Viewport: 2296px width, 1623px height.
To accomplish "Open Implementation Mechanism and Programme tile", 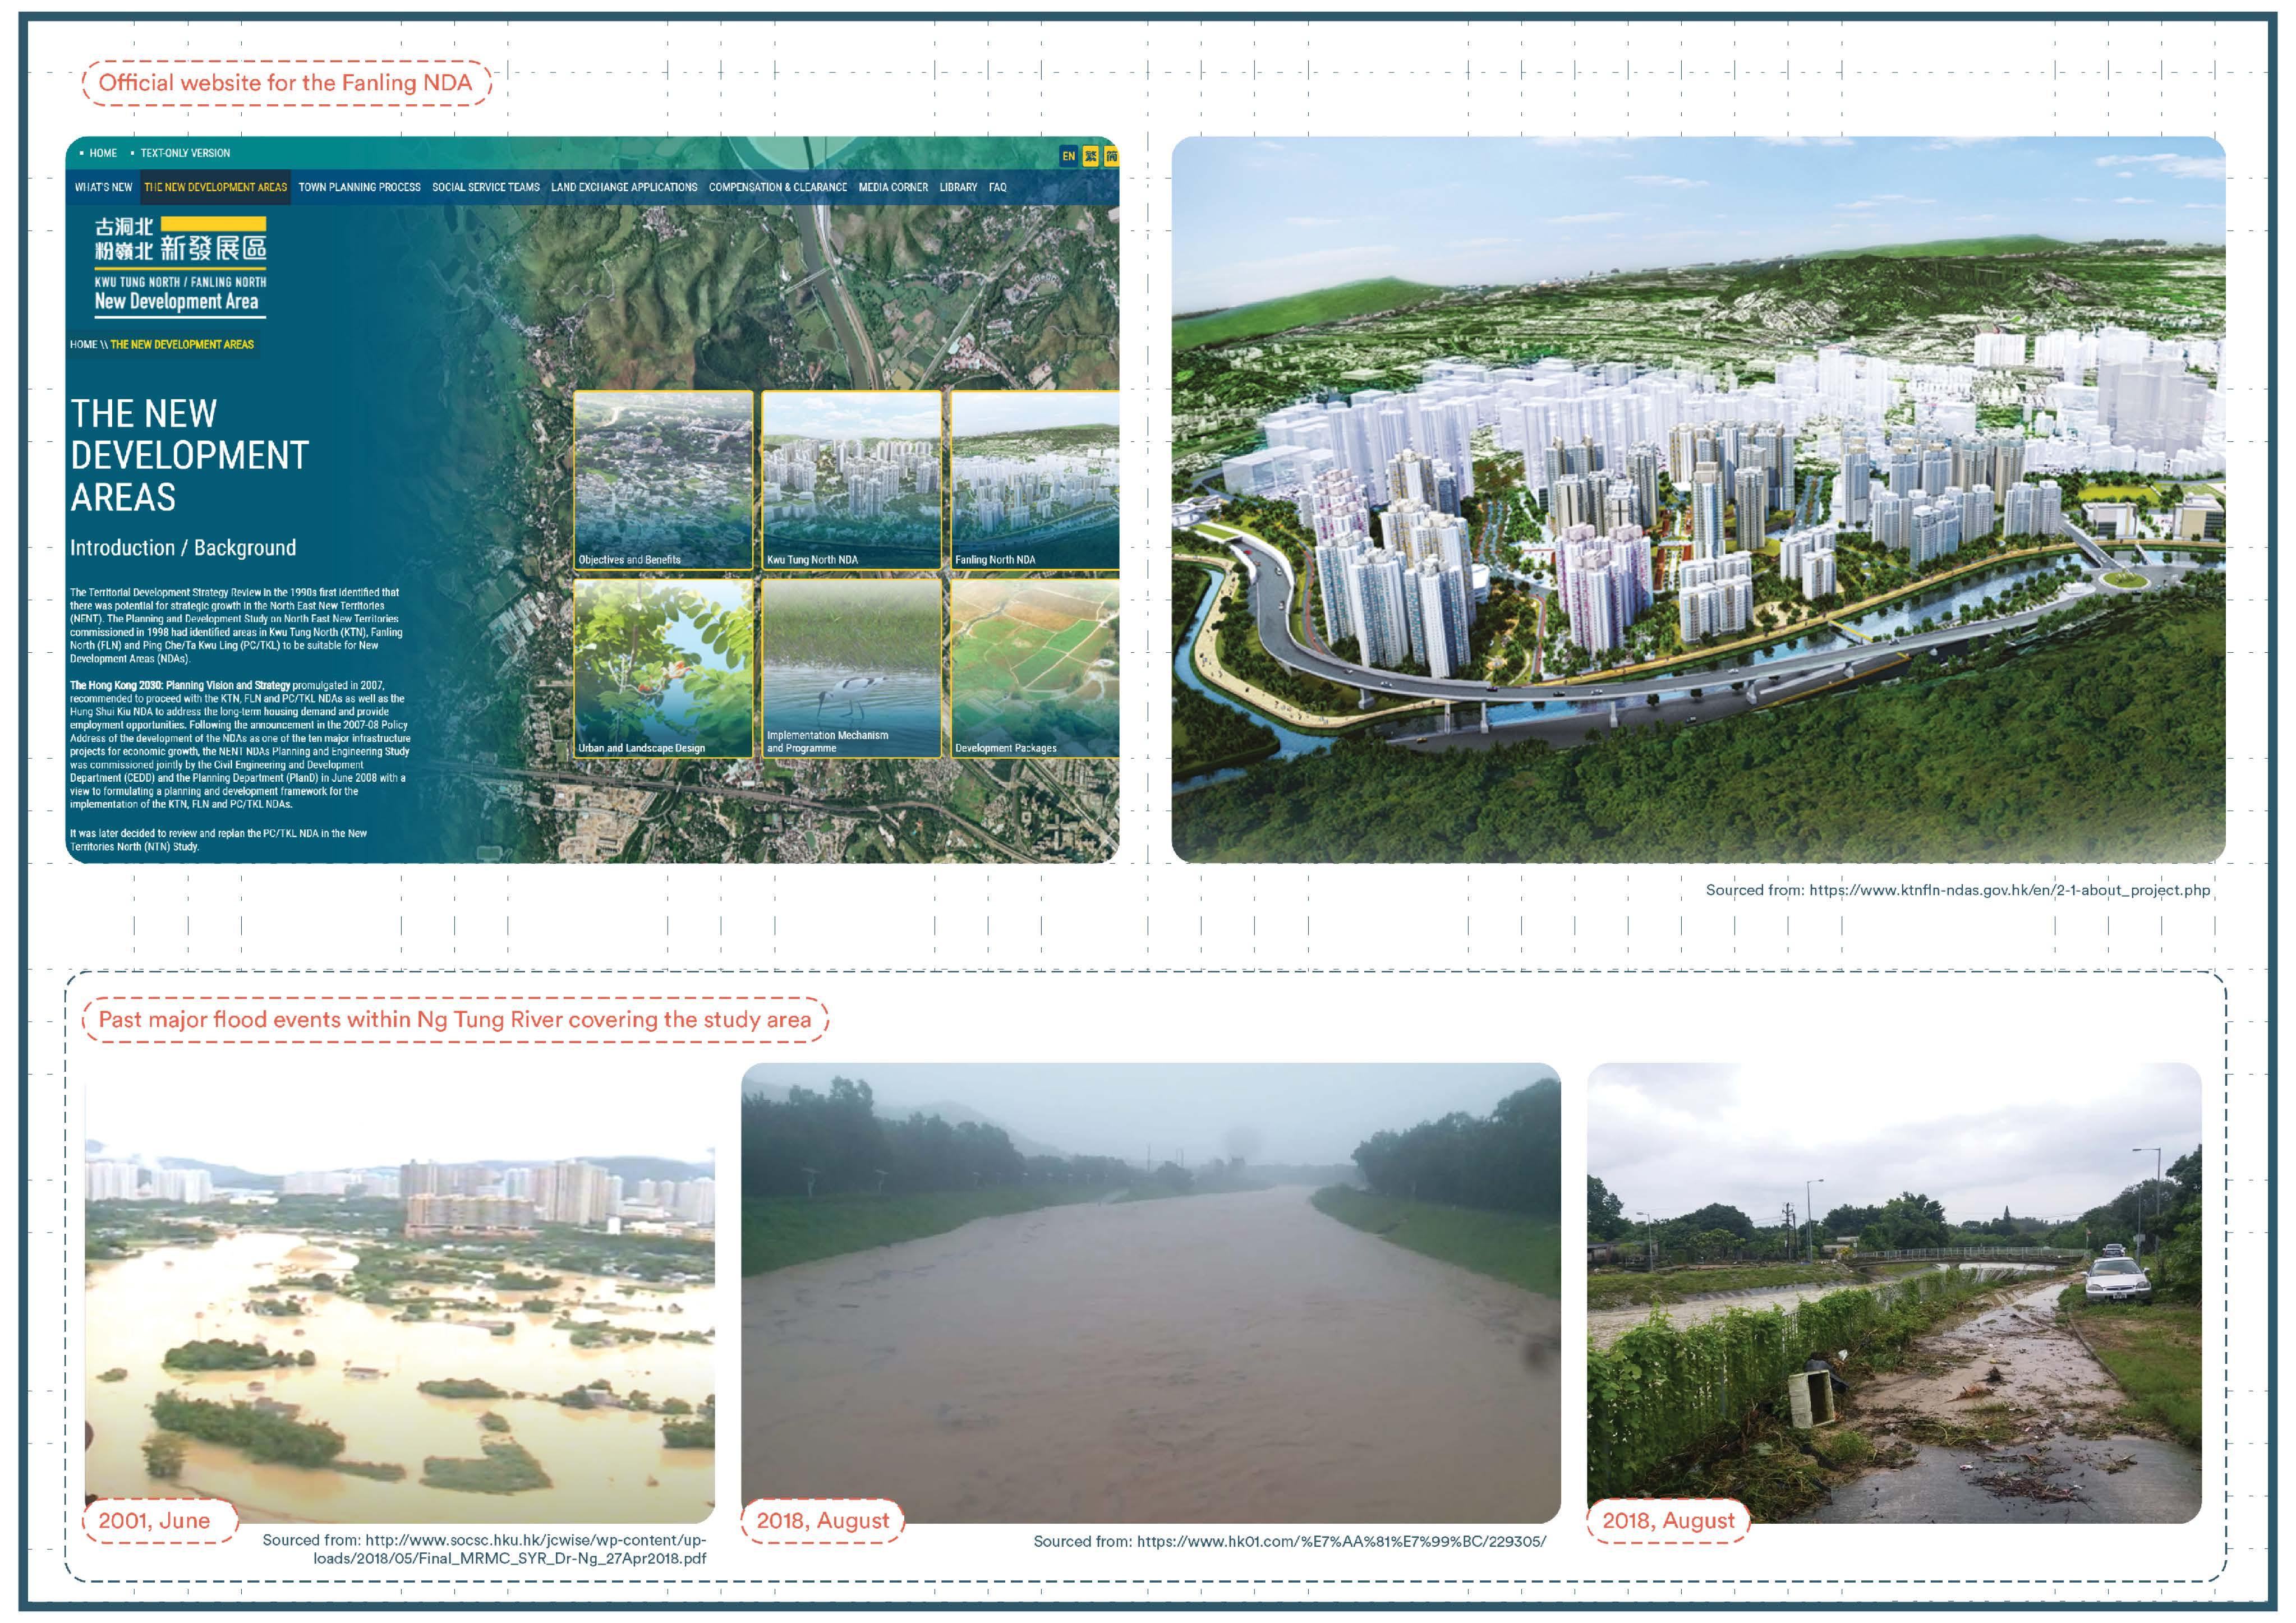I will pyautogui.click(x=851, y=668).
